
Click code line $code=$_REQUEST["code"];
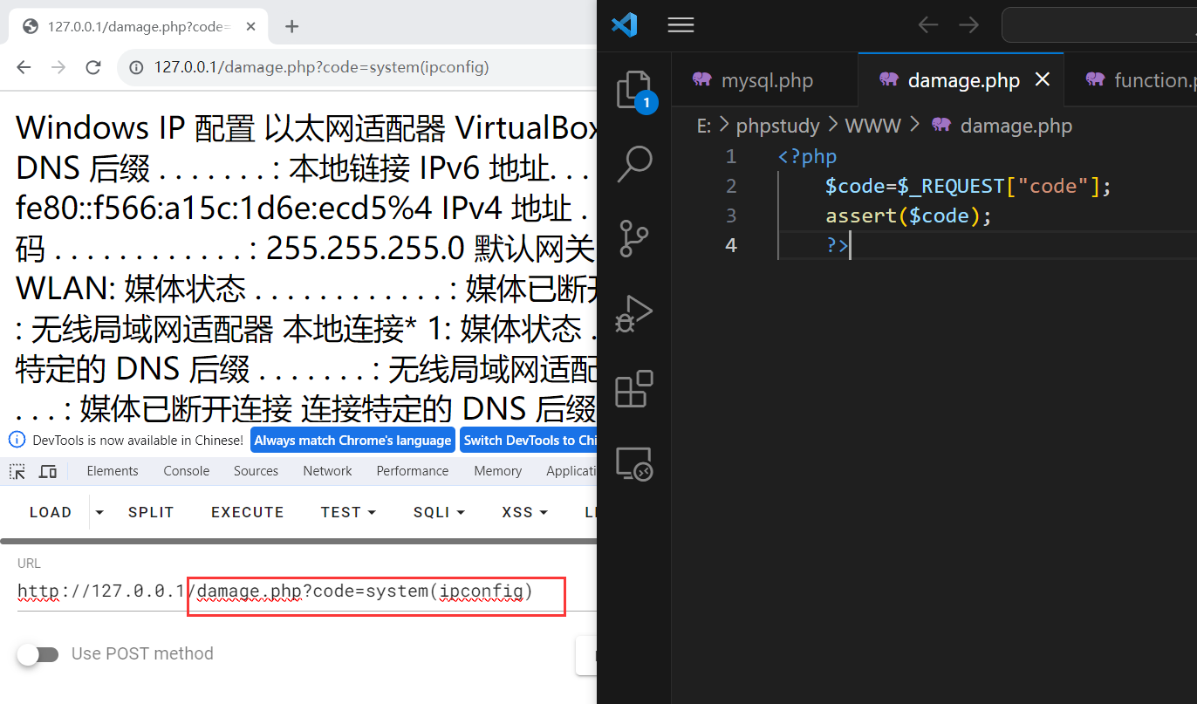tap(969, 186)
